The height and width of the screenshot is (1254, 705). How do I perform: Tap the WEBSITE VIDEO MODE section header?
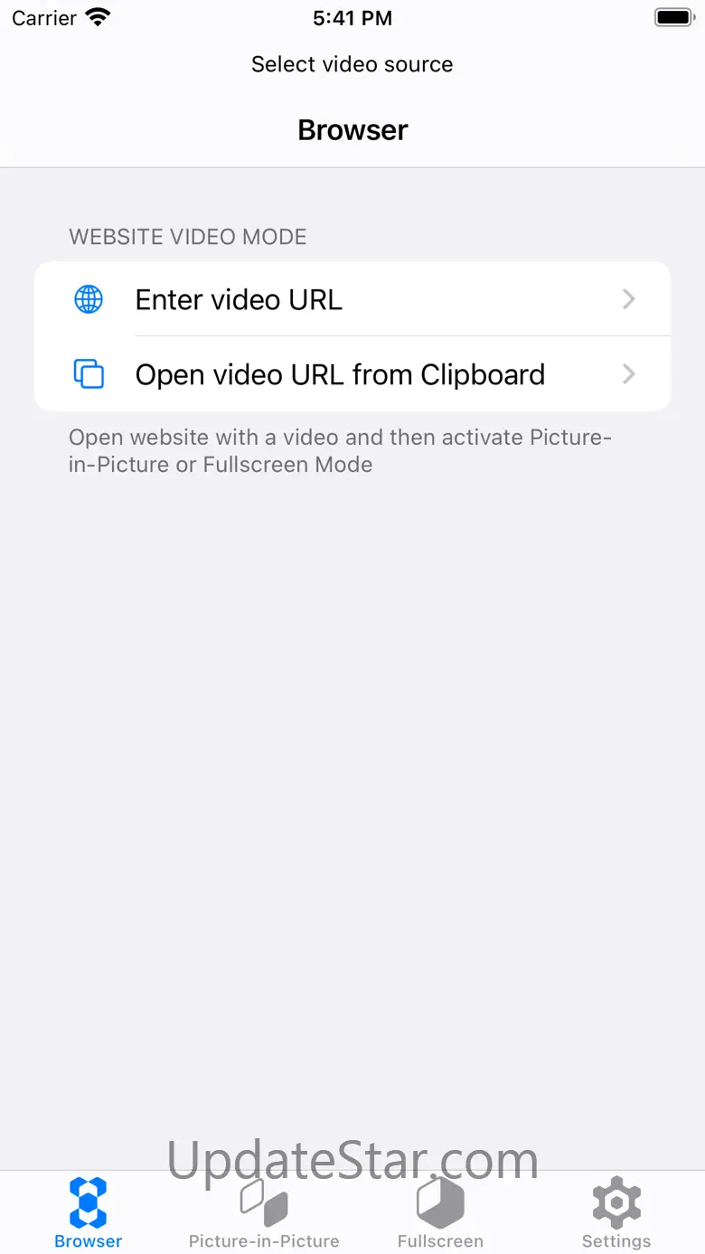[x=188, y=237]
